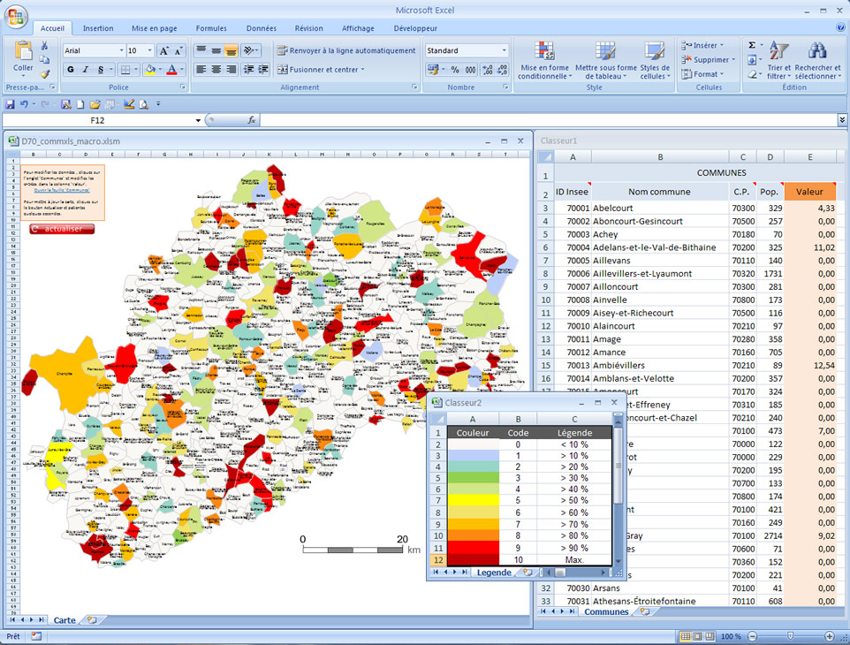Click the print preview icon
The height and width of the screenshot is (645, 850).
click(x=144, y=104)
